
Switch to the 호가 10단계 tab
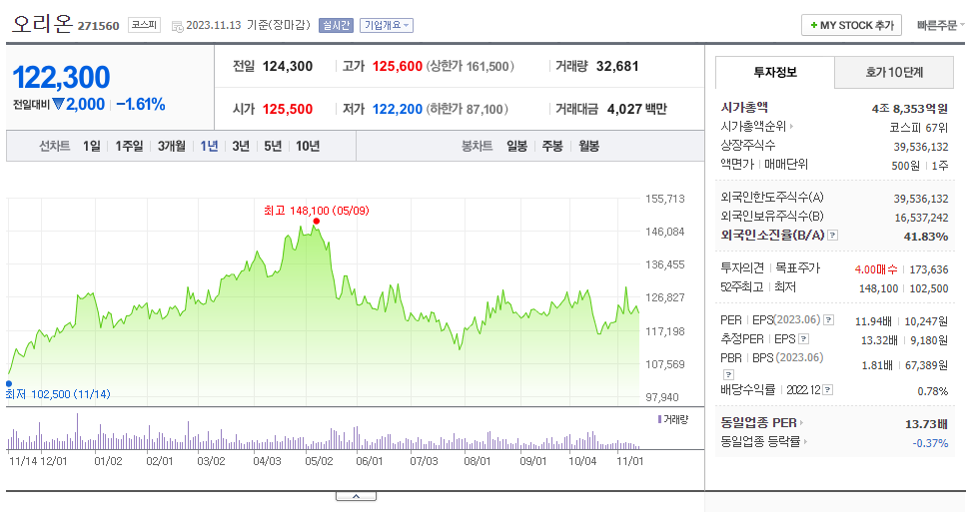(x=894, y=72)
